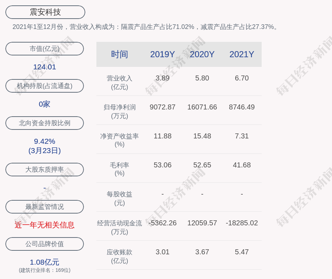Click the 9.42% northbound holding value
332x279 pixels.
pyautogui.click(x=45, y=141)
